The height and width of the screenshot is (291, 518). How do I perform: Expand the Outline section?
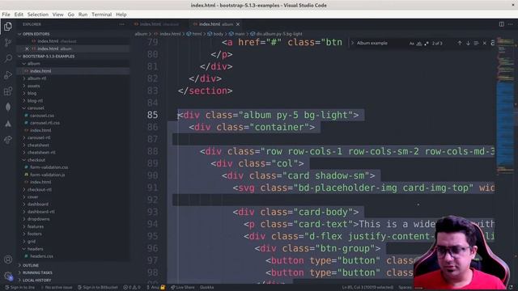pos(31,265)
